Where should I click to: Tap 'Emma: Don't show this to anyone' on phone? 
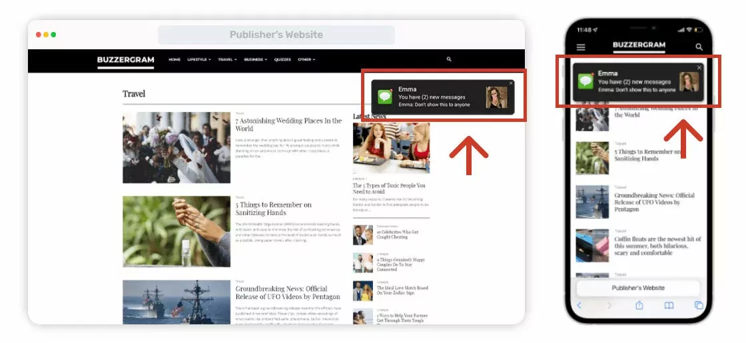(x=637, y=89)
